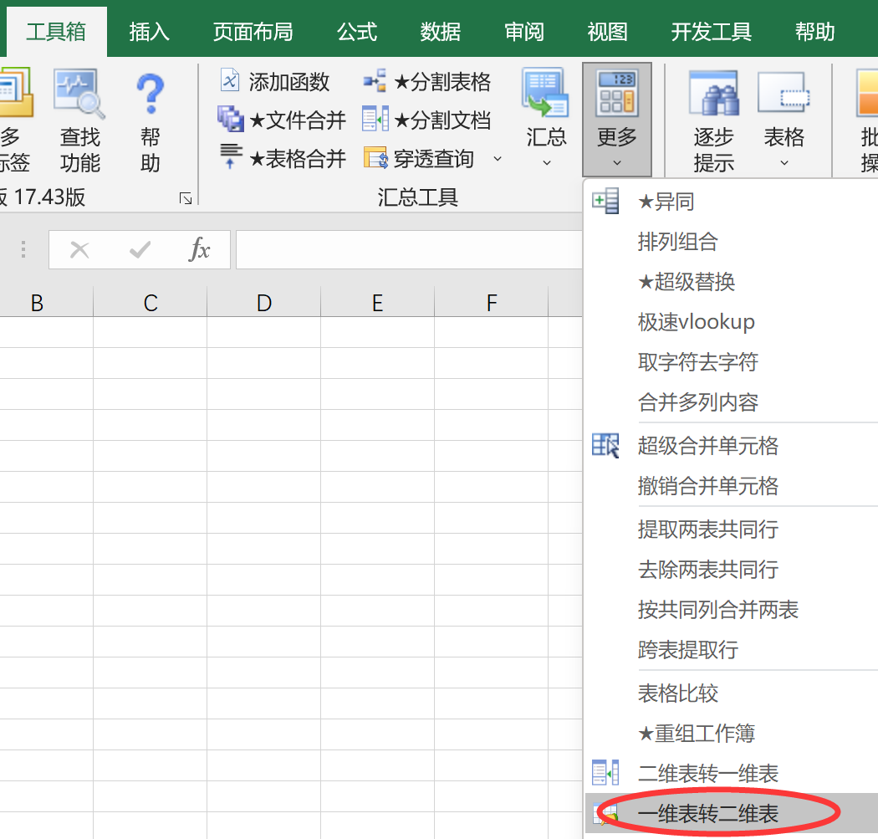This screenshot has width=878, height=839.
Task: Switch to the 页面布局 tab
Action: pyautogui.click(x=253, y=32)
